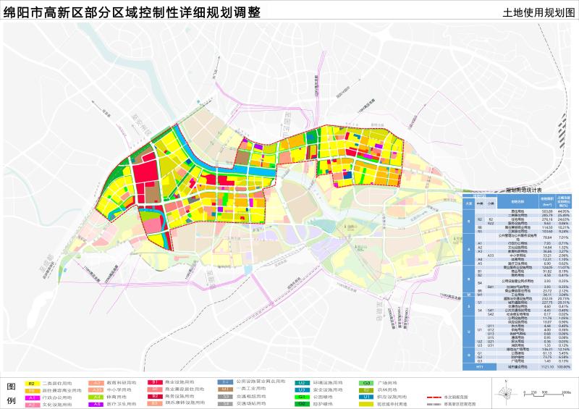Click the bright green G1 legend swatch

pyautogui.click(x=302, y=397)
